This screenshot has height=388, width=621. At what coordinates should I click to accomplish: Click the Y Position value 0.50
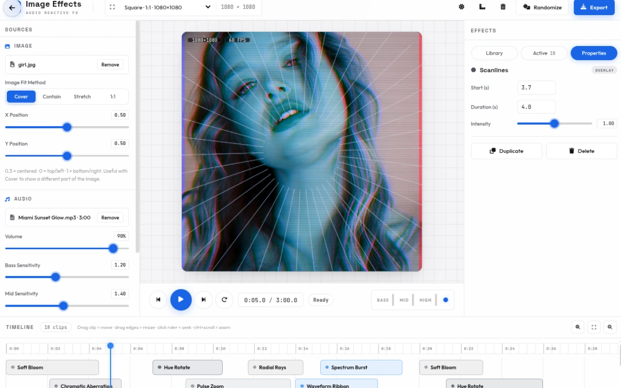pos(120,144)
